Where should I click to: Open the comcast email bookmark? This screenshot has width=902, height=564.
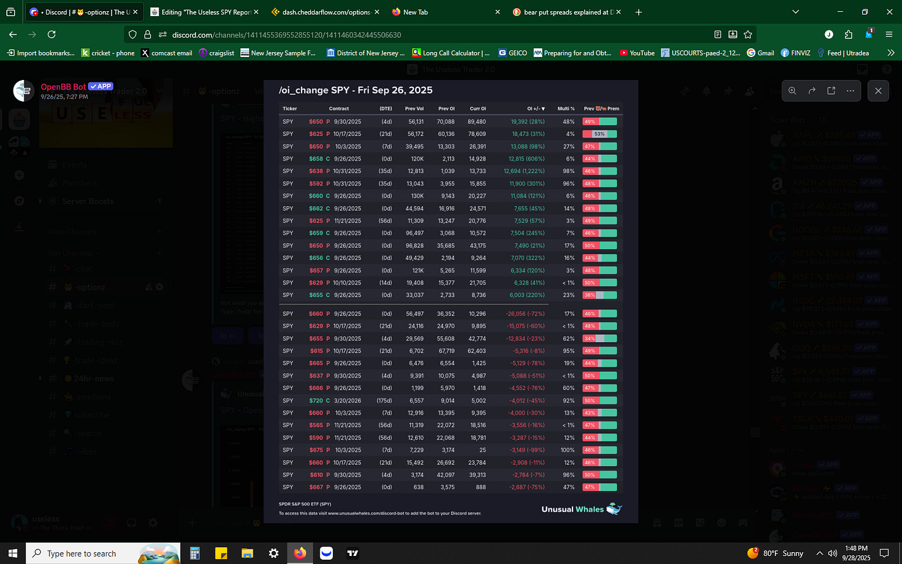167,53
